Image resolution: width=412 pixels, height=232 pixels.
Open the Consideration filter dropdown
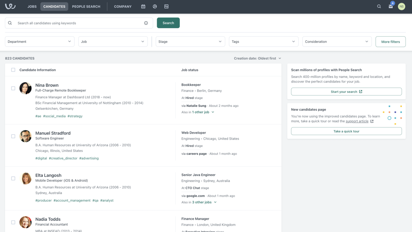click(x=337, y=42)
